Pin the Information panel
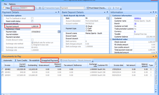 (x=153, y=12)
